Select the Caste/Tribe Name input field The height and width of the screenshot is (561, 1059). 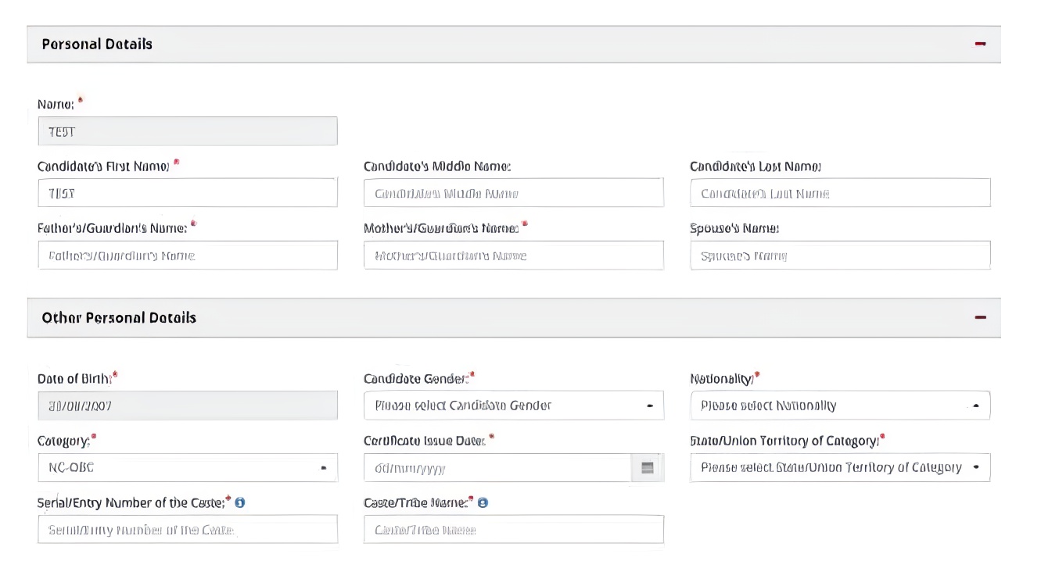point(513,530)
